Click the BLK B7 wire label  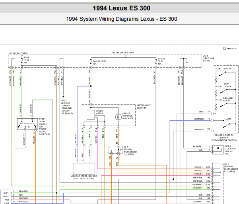click(204, 198)
